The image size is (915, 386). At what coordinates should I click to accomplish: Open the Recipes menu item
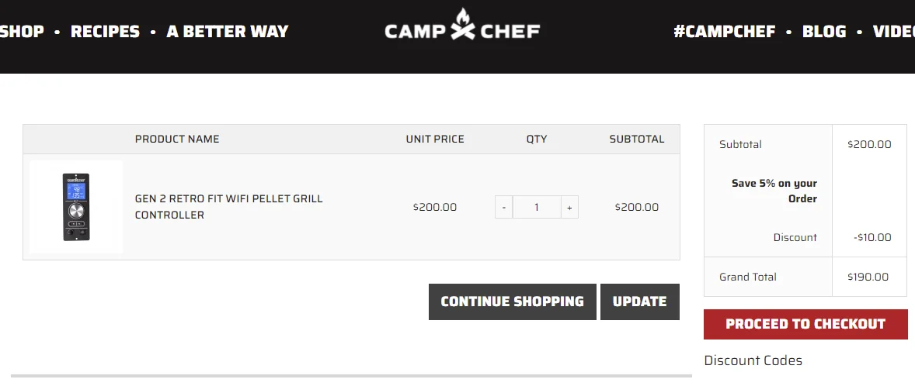[105, 32]
